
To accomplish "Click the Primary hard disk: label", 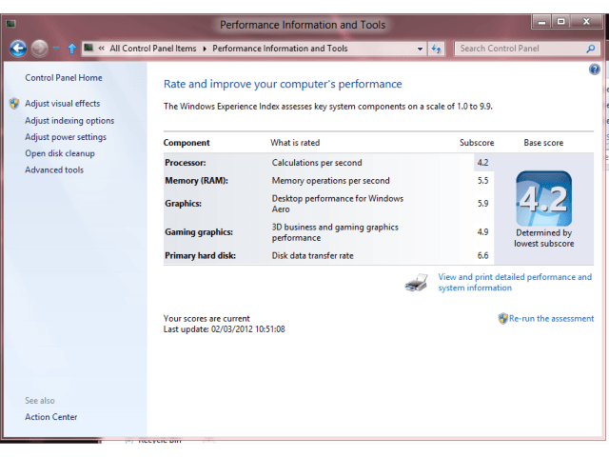I will click(201, 256).
